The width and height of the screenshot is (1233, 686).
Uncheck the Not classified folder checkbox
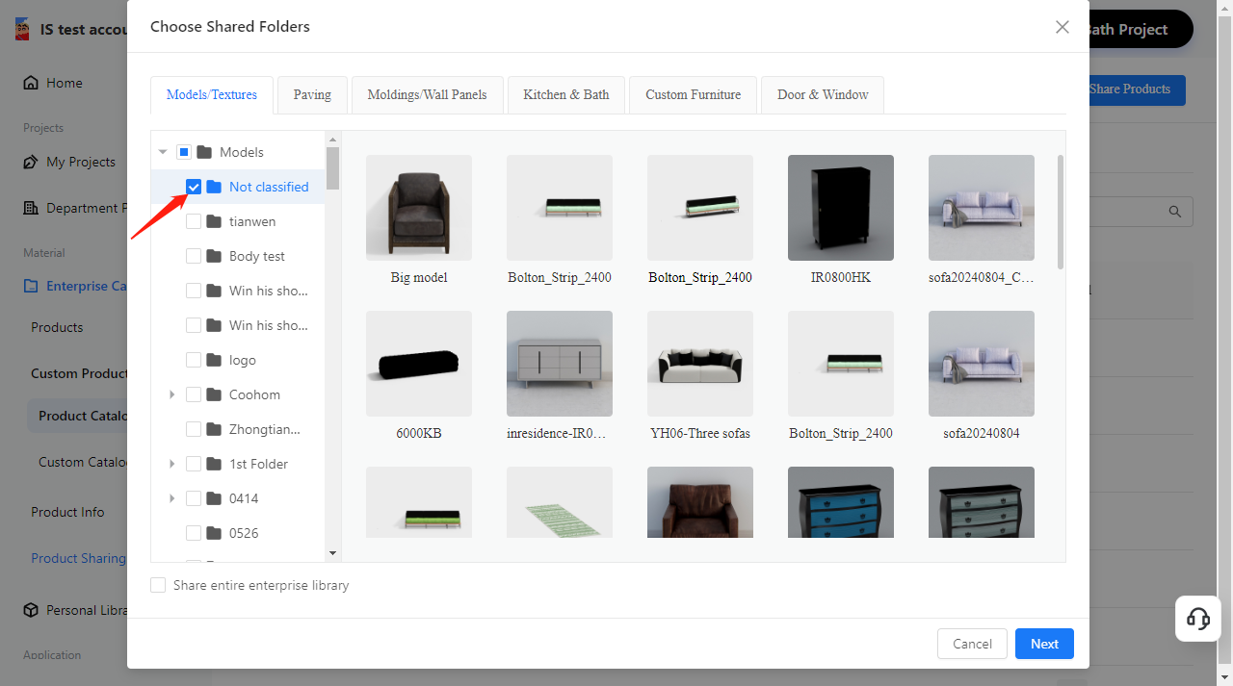(x=194, y=187)
